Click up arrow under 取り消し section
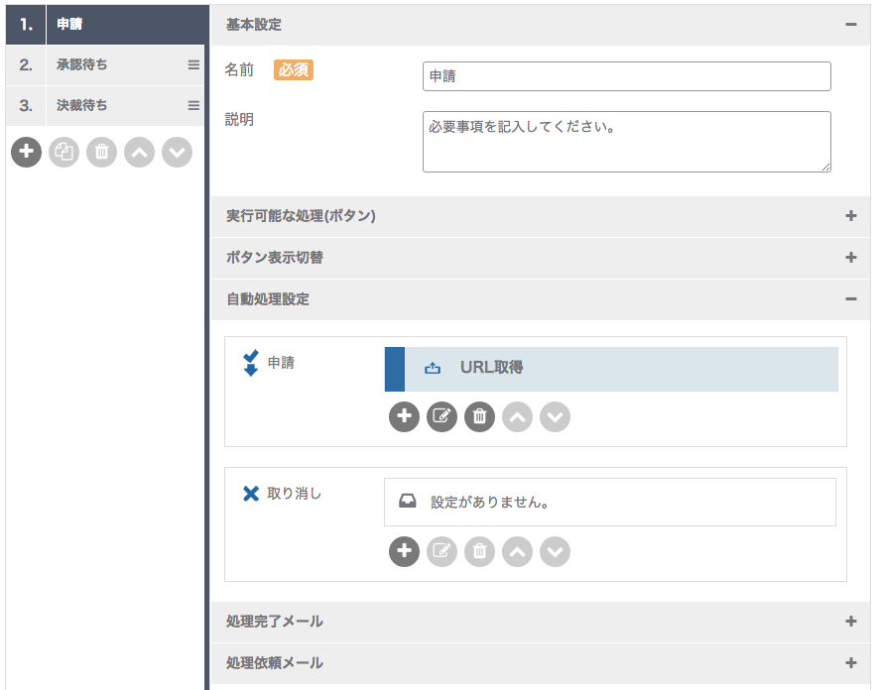 517,551
